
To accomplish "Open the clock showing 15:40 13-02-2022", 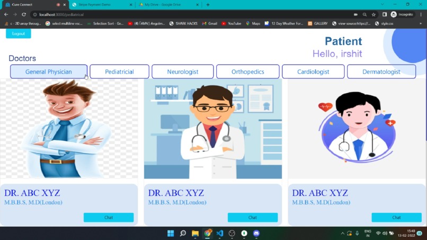I will coord(406,234).
